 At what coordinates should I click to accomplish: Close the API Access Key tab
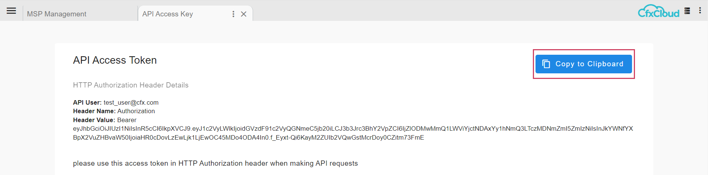[244, 14]
